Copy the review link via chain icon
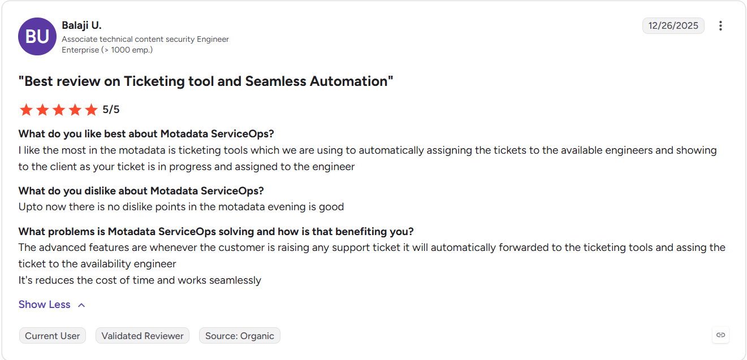747x360 pixels. tap(720, 335)
